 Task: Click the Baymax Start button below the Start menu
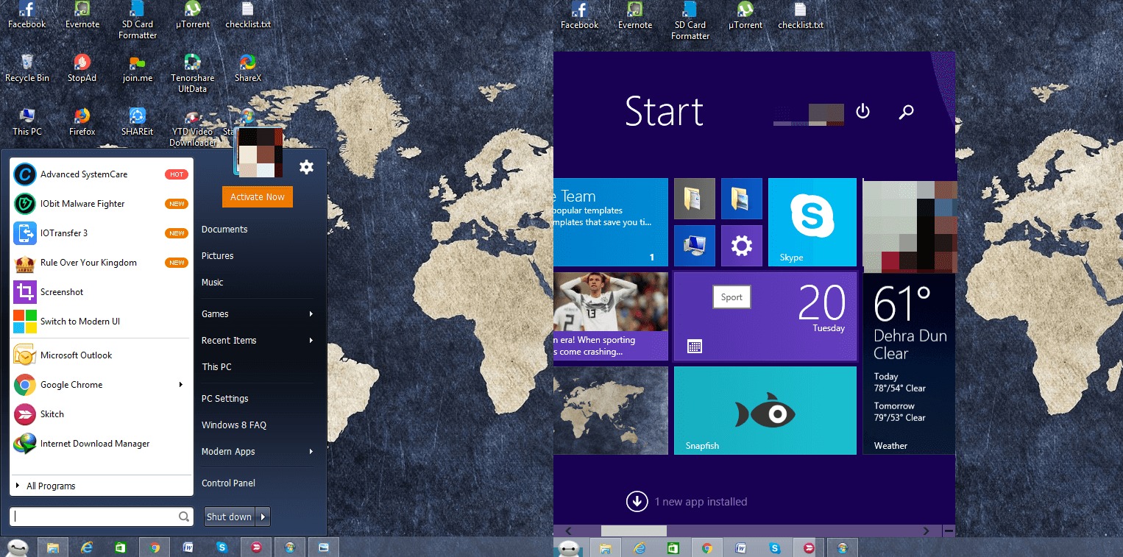pyautogui.click(x=18, y=547)
